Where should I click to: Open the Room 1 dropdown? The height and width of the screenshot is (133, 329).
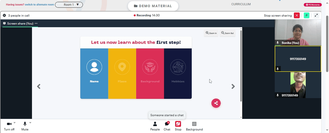(69, 5)
